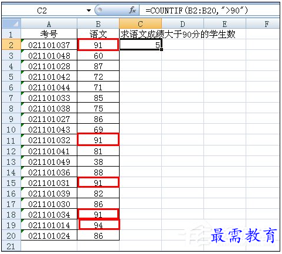The width and height of the screenshot is (282, 254).
Task: Click exam number 021101030
Action: 49,204
